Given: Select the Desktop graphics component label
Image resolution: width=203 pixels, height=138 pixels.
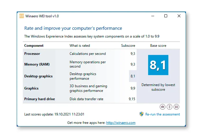Looking at the screenshot, I should coord(38,76).
